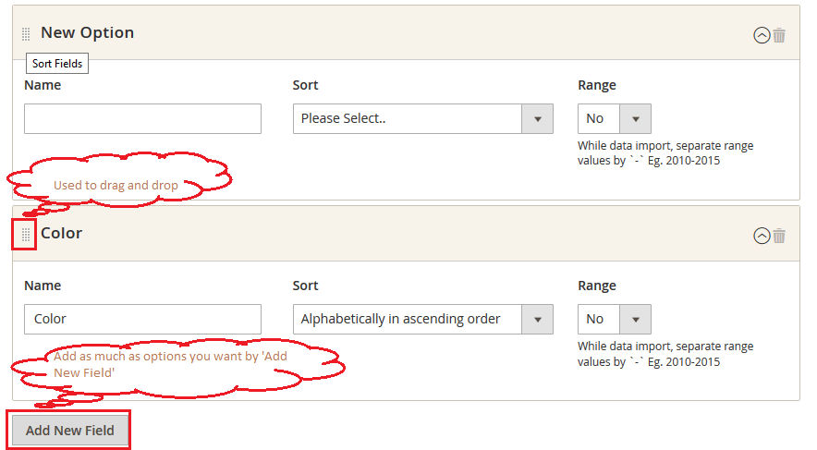Delete the New Option field
817x450 pixels.
tap(779, 35)
